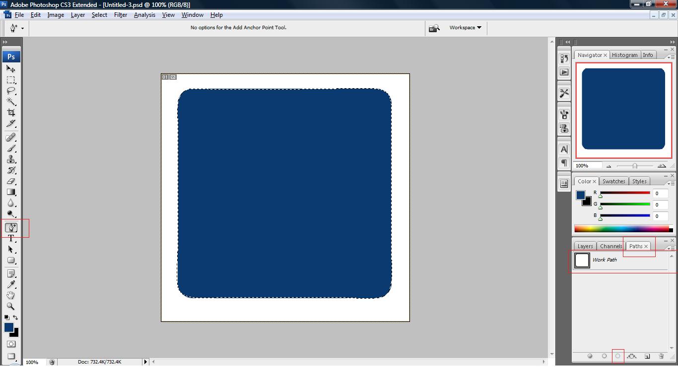678x367 pixels.
Task: Open the Analysis menu
Action: tap(144, 15)
